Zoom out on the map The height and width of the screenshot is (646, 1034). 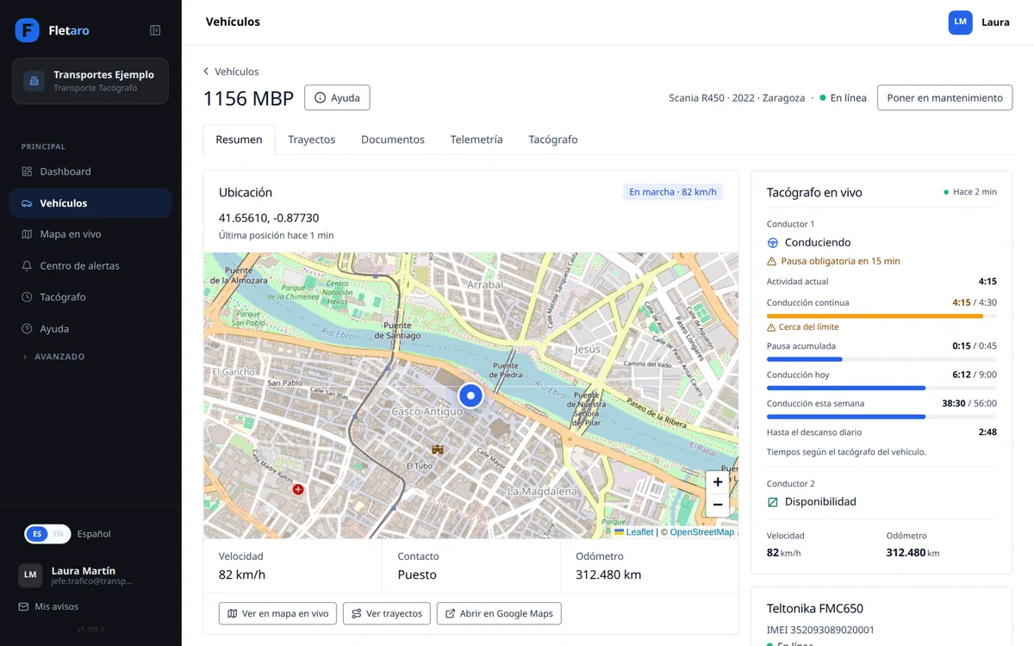[x=718, y=505]
